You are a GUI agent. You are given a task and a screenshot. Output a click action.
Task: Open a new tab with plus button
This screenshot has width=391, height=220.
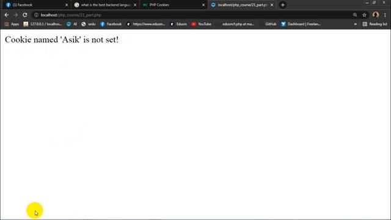(282, 5)
